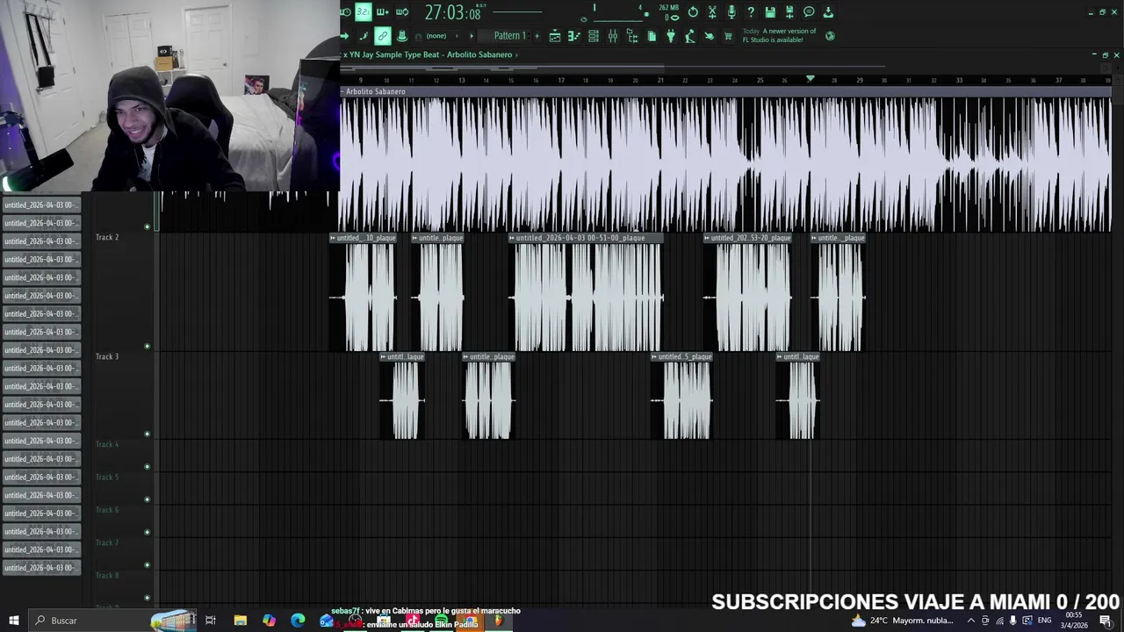Open the stamp (clone) tool

tap(402, 36)
